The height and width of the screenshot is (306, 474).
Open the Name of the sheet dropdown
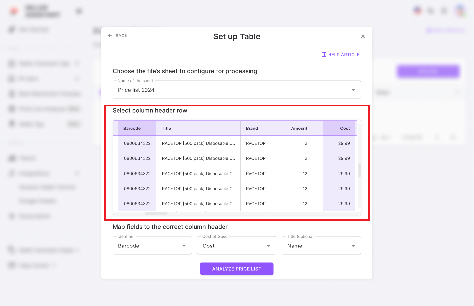tap(353, 89)
